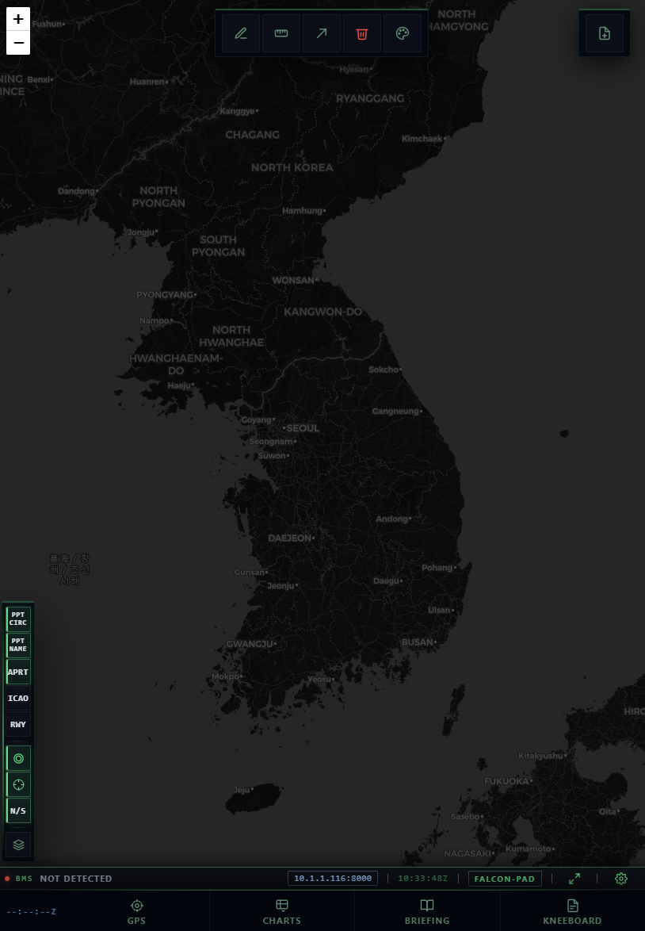Select the arrow drawing tool
645x931 pixels.
click(322, 33)
